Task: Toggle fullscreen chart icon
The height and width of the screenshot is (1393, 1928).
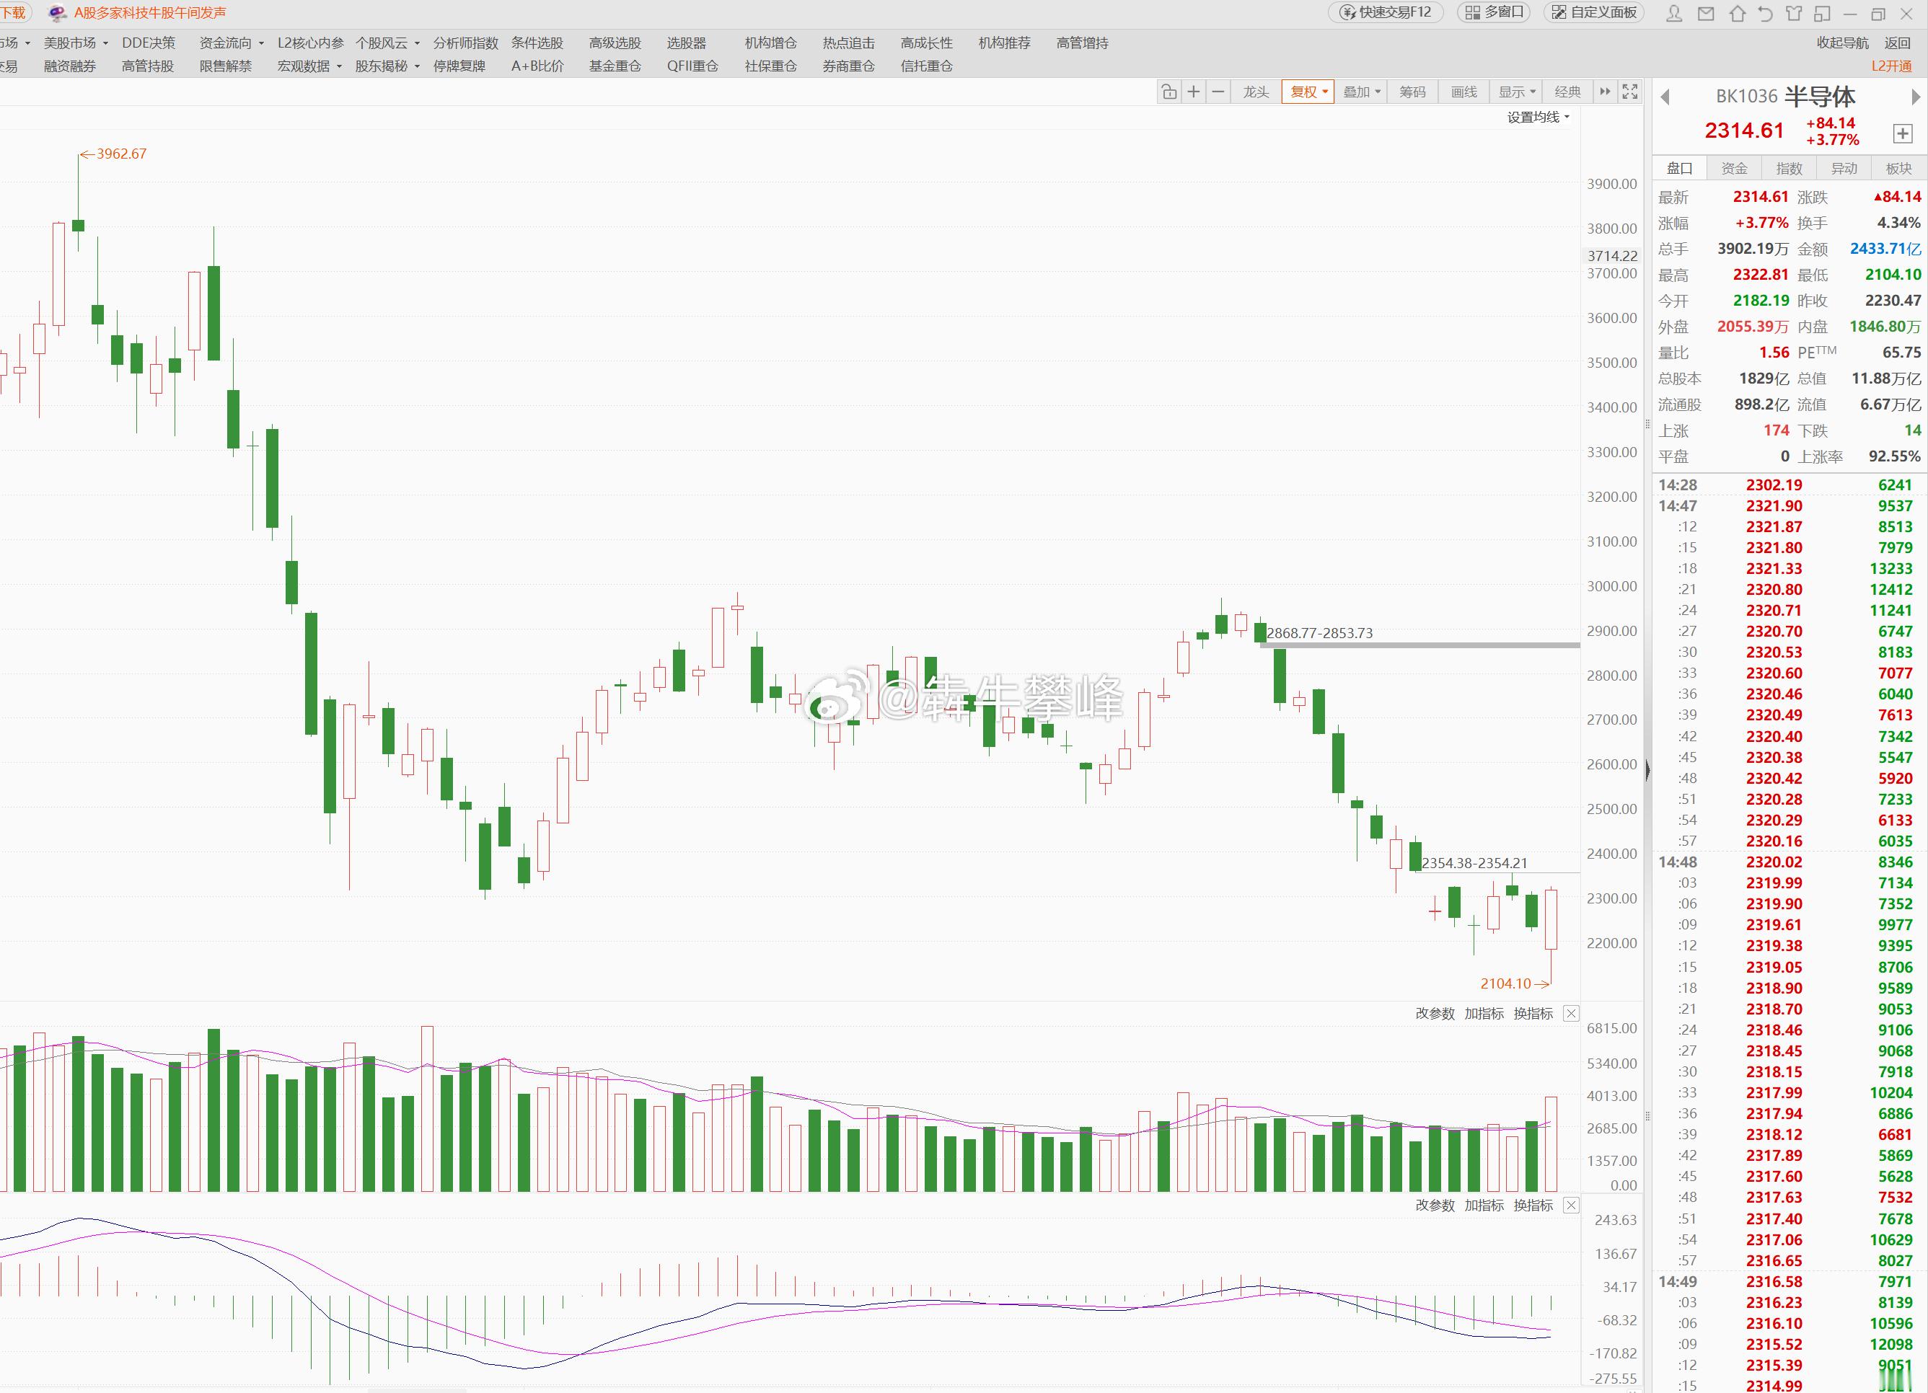Action: coord(1629,92)
